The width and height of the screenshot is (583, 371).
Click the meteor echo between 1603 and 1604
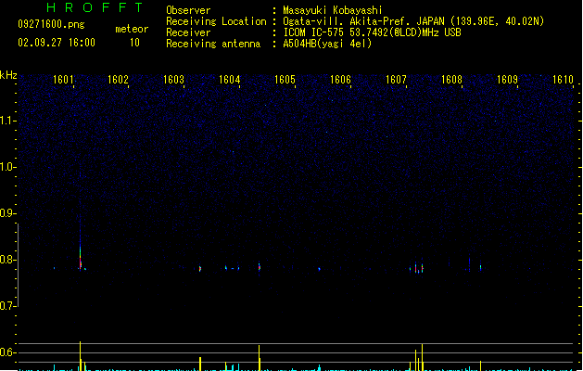point(200,268)
